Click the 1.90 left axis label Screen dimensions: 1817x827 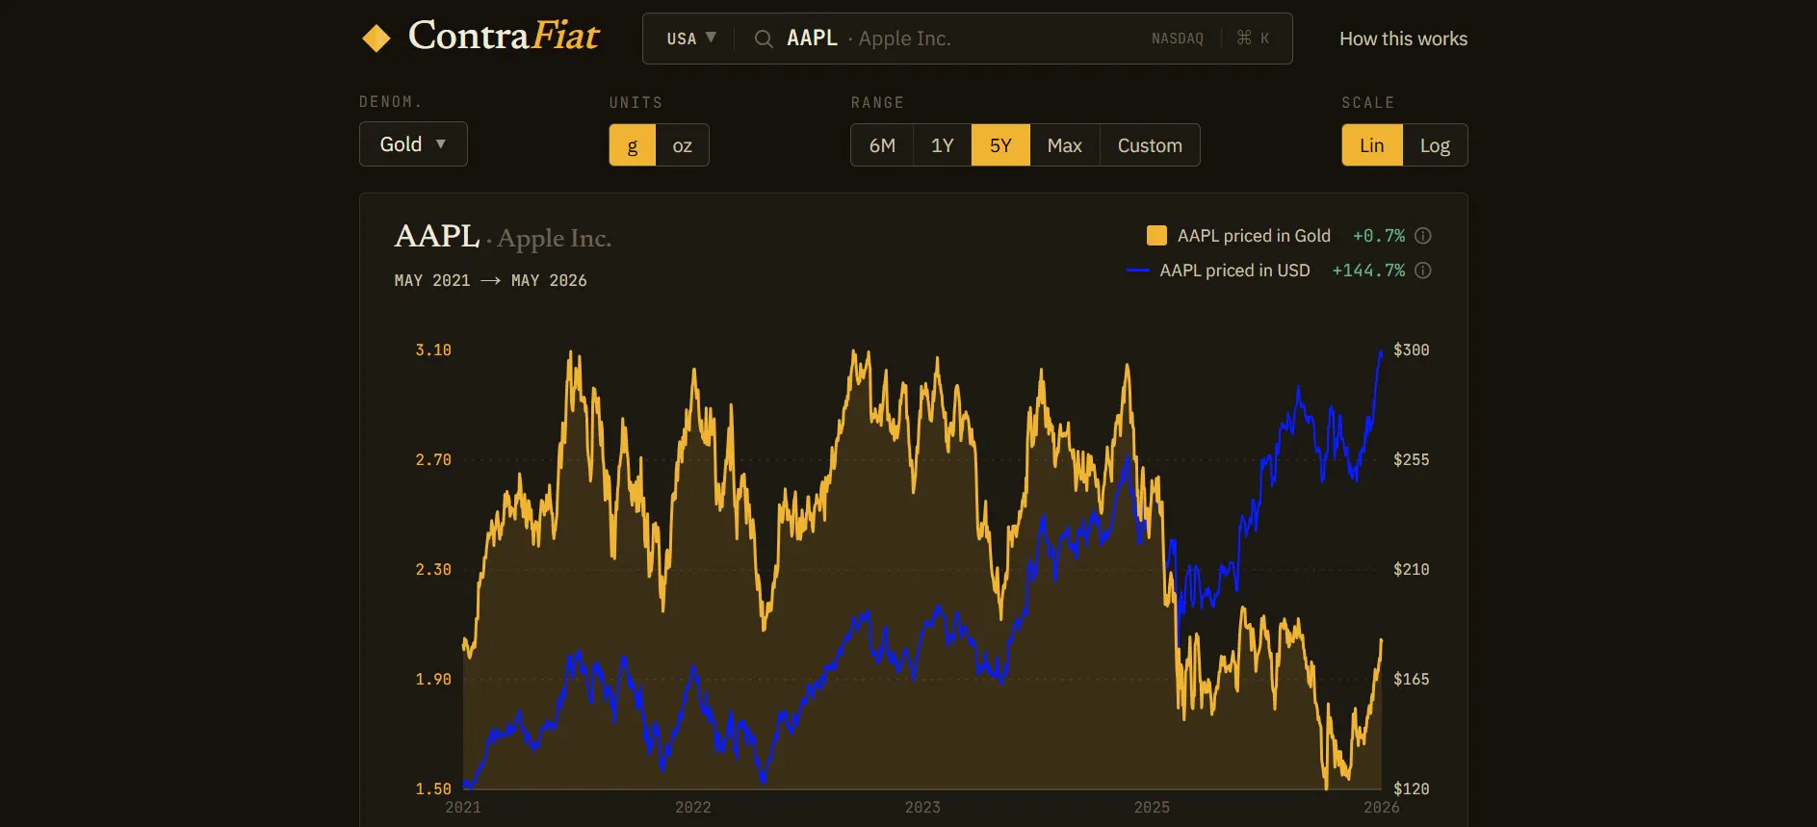coord(433,679)
